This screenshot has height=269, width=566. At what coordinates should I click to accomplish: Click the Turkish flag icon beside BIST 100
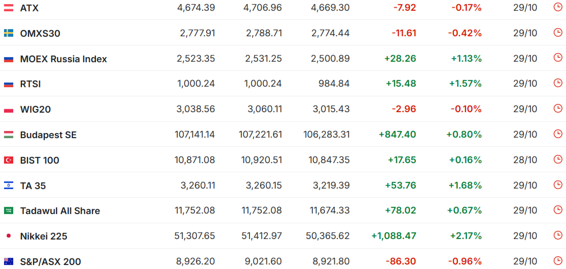tap(9, 160)
